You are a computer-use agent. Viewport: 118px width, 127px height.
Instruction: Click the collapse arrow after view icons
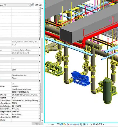coord(104,124)
